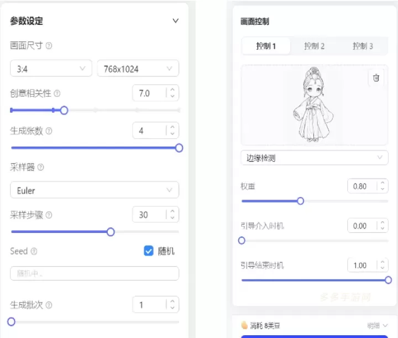
Task: Click the 采样步骤 value box showing 30
Action: [x=148, y=215]
